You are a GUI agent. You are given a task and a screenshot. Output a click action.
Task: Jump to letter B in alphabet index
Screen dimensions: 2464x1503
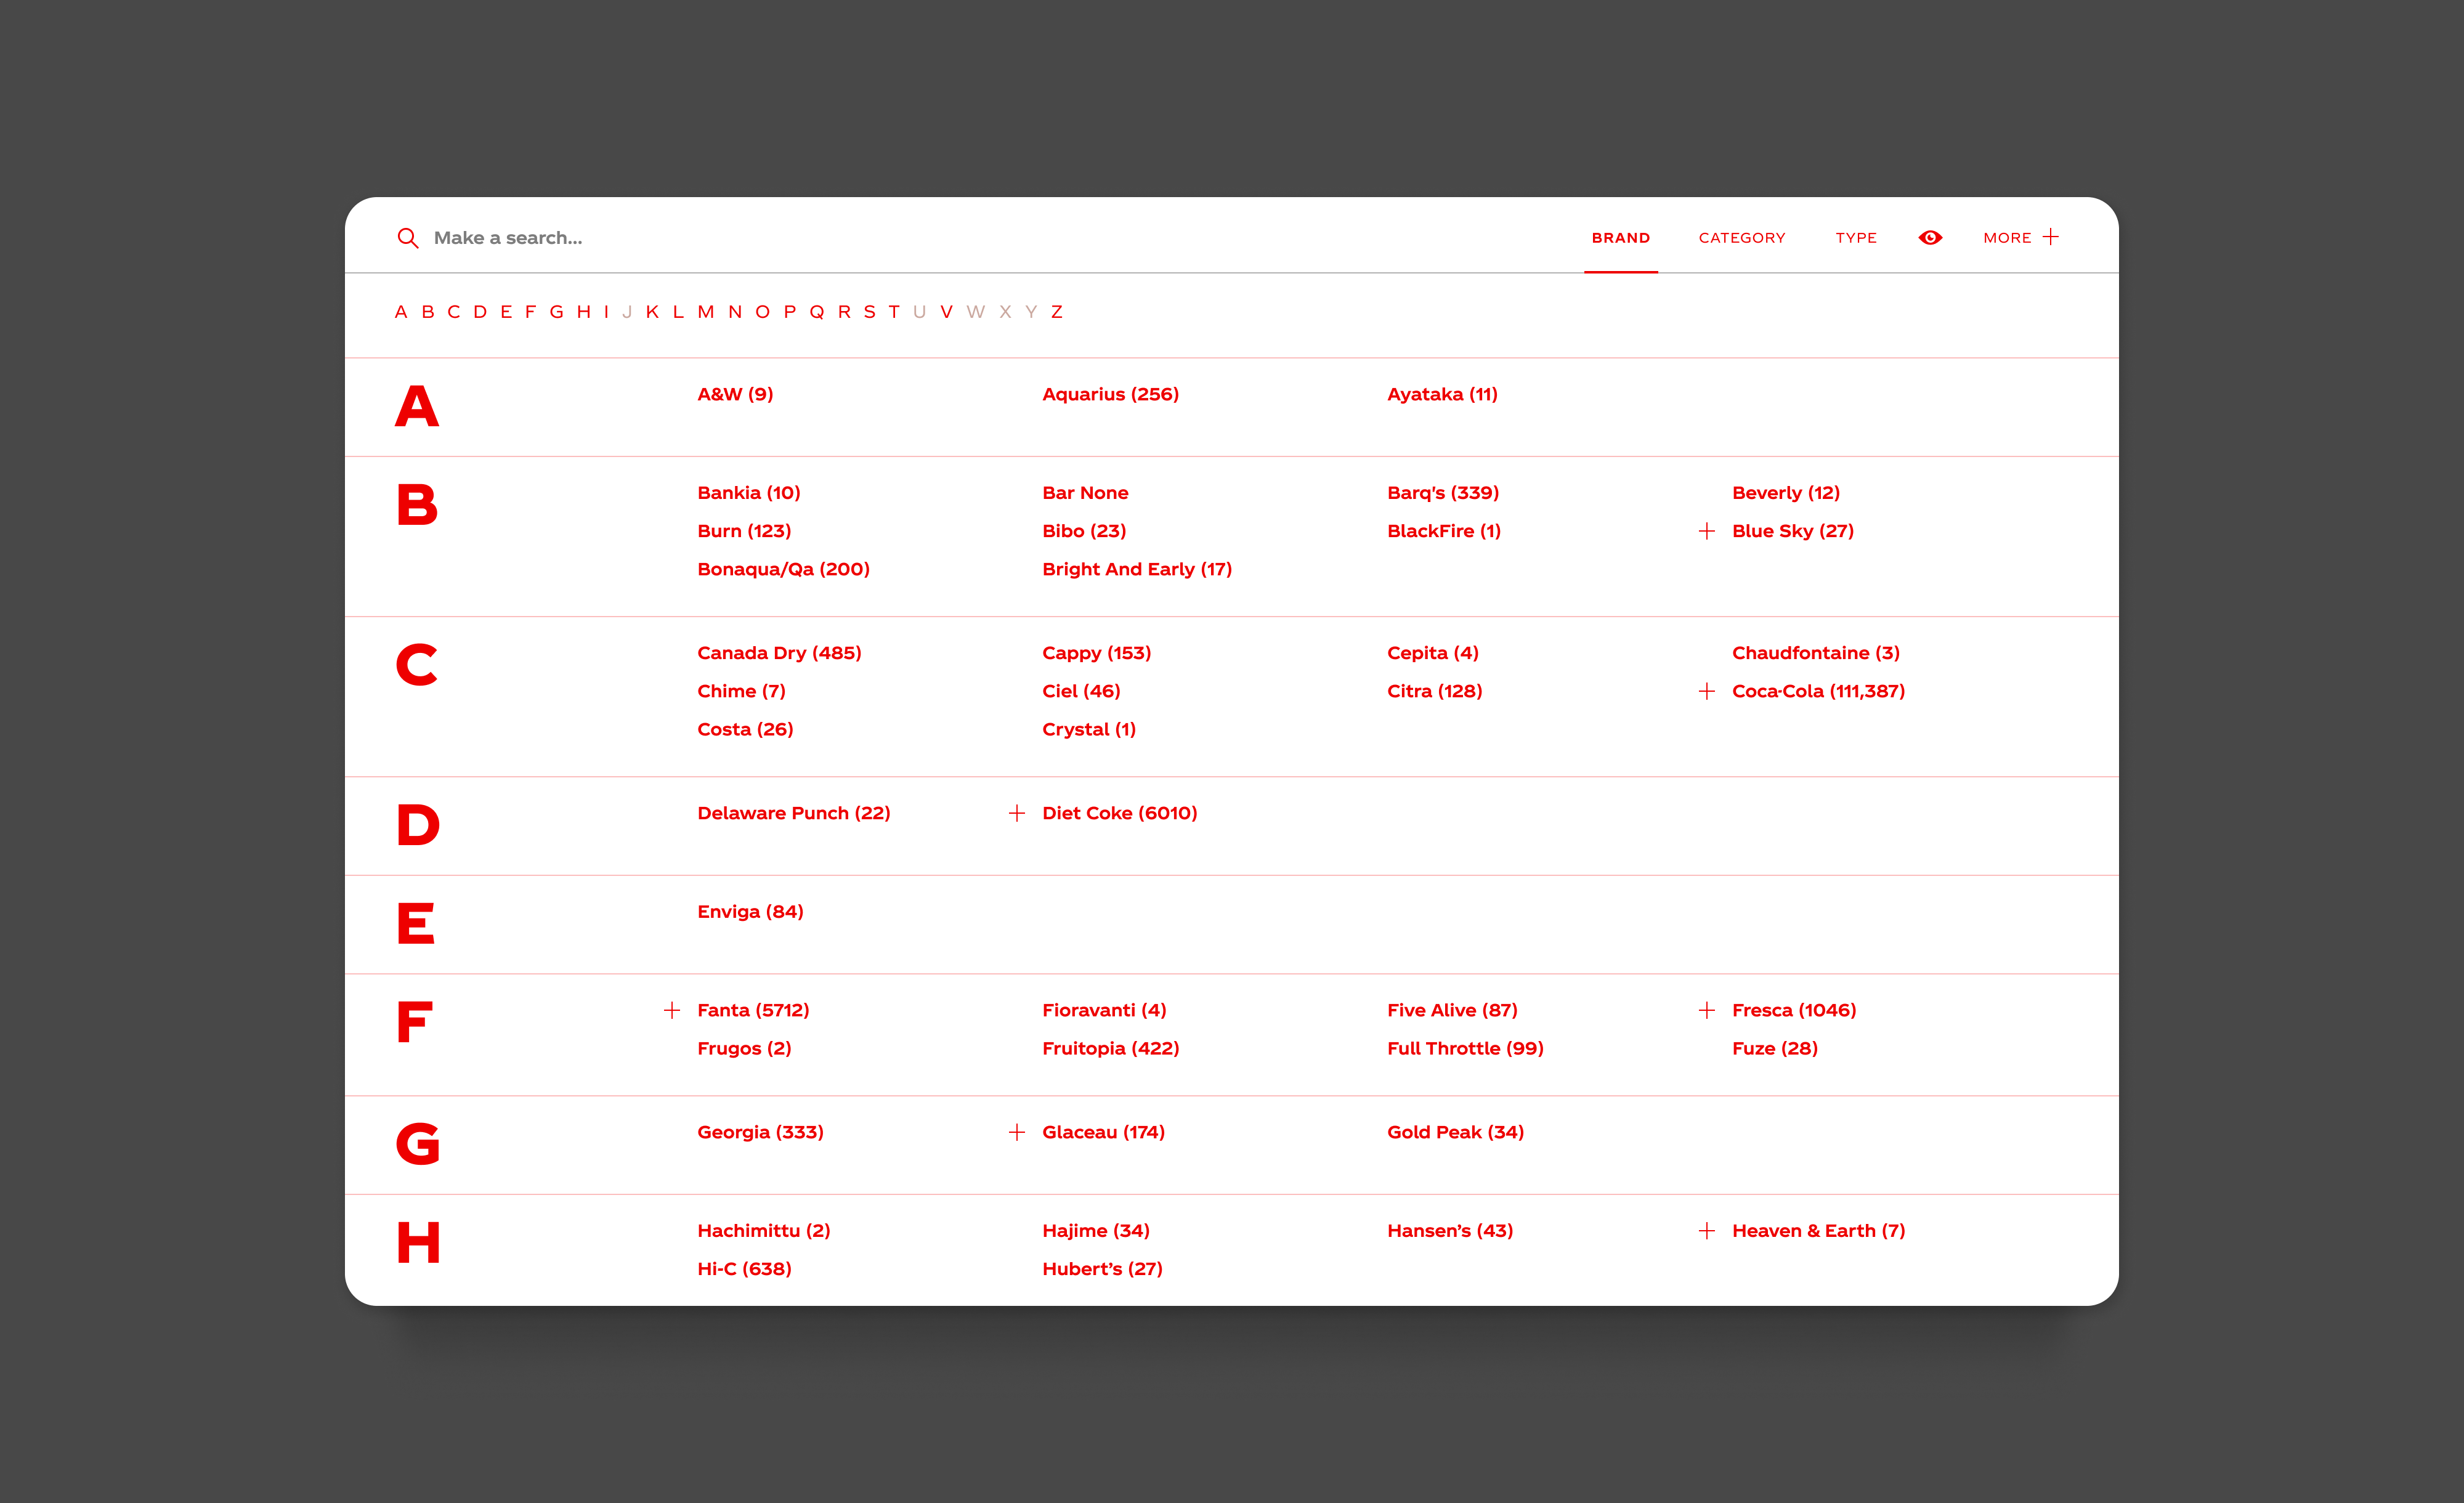(x=428, y=312)
